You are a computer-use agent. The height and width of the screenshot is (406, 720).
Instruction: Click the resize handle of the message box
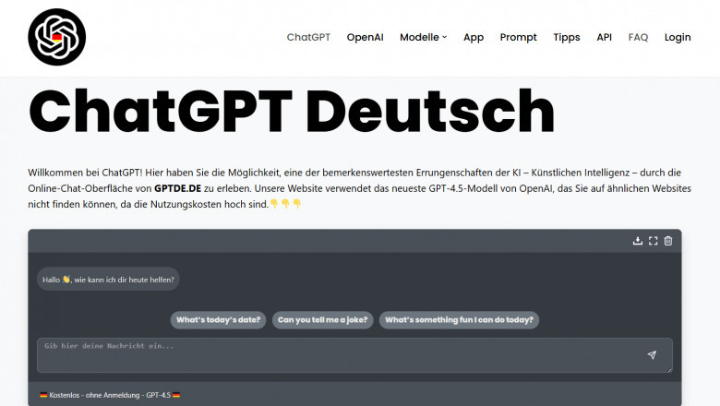coord(669,369)
